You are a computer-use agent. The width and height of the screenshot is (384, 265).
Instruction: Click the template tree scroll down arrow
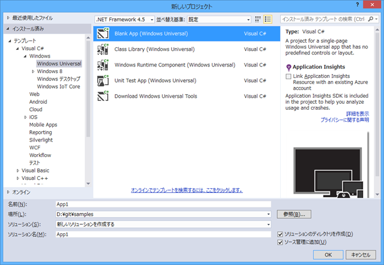[88, 183]
